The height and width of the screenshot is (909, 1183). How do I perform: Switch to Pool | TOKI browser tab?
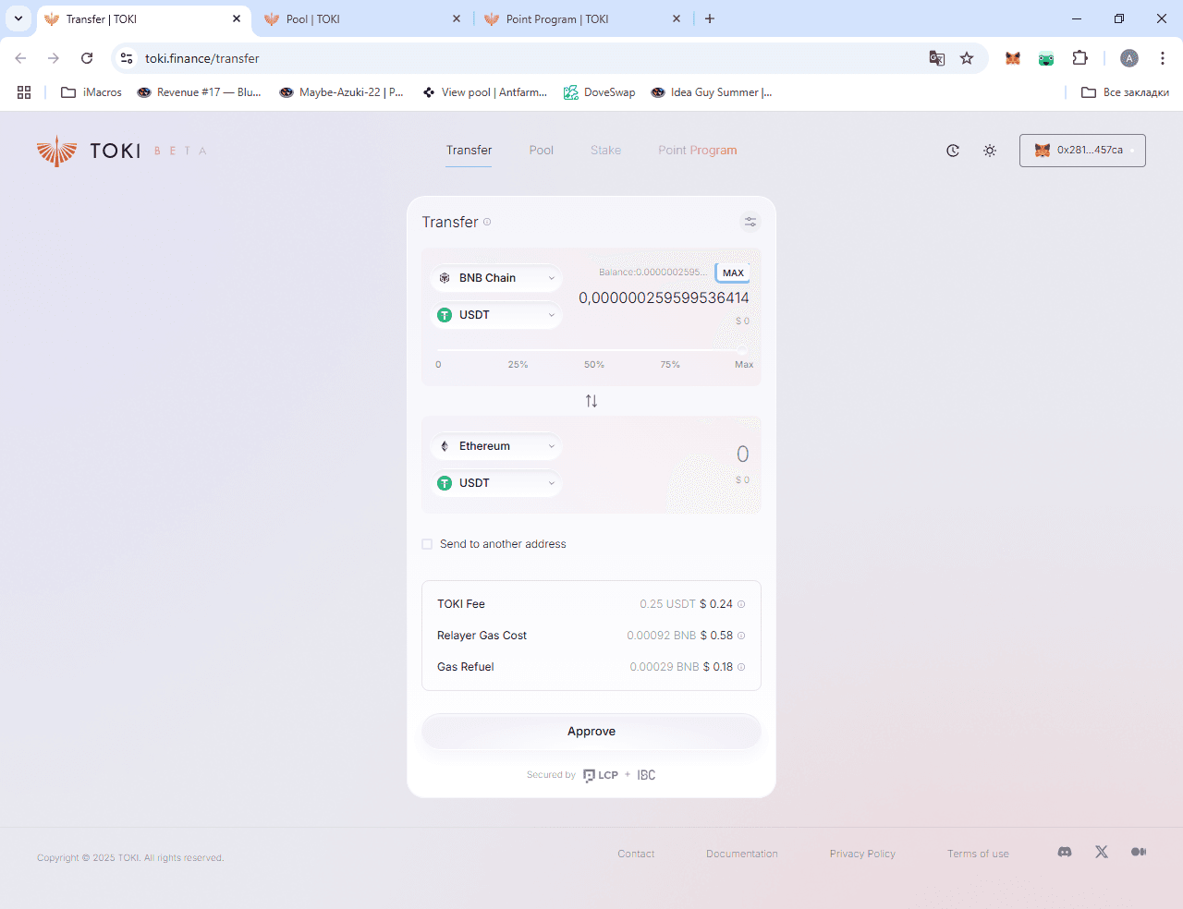pyautogui.click(x=360, y=19)
